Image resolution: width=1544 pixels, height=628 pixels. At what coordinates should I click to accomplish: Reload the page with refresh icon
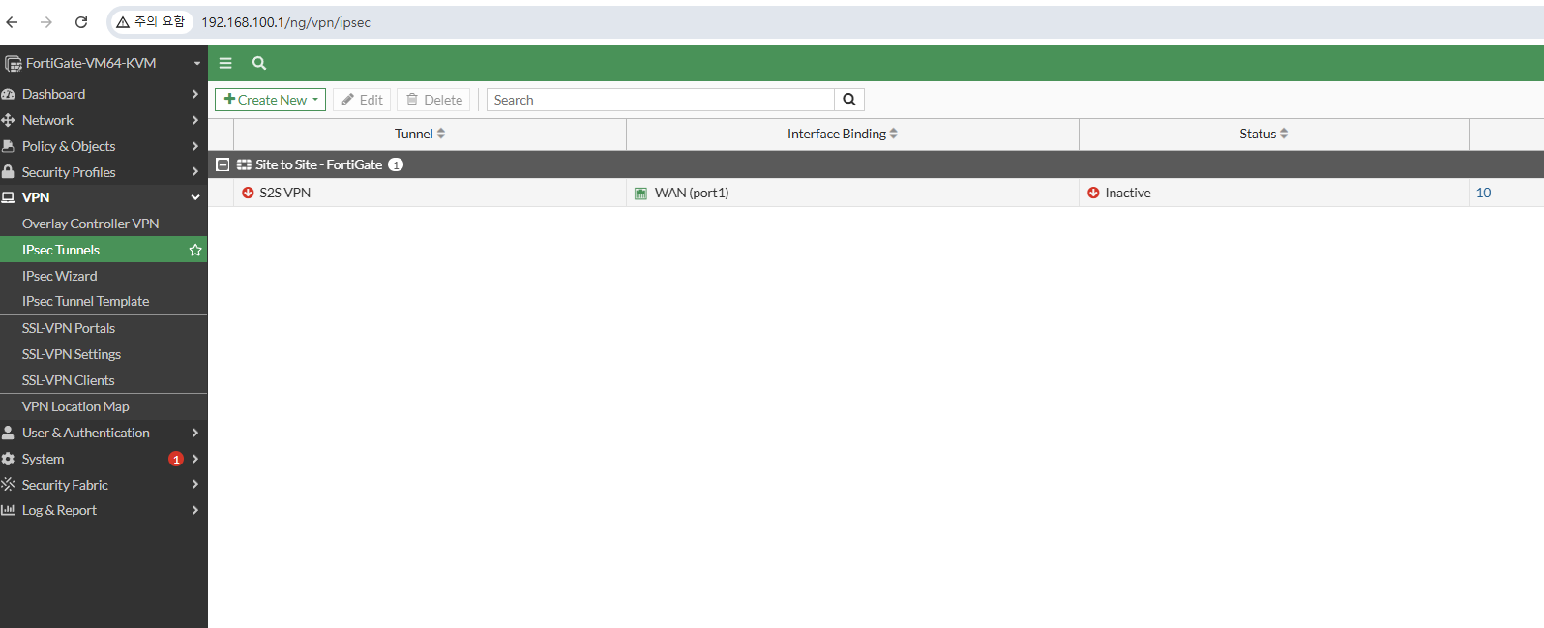(x=81, y=22)
